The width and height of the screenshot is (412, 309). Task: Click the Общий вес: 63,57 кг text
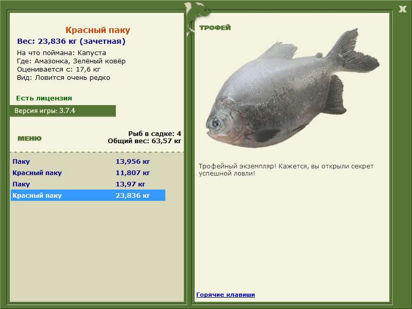145,141
